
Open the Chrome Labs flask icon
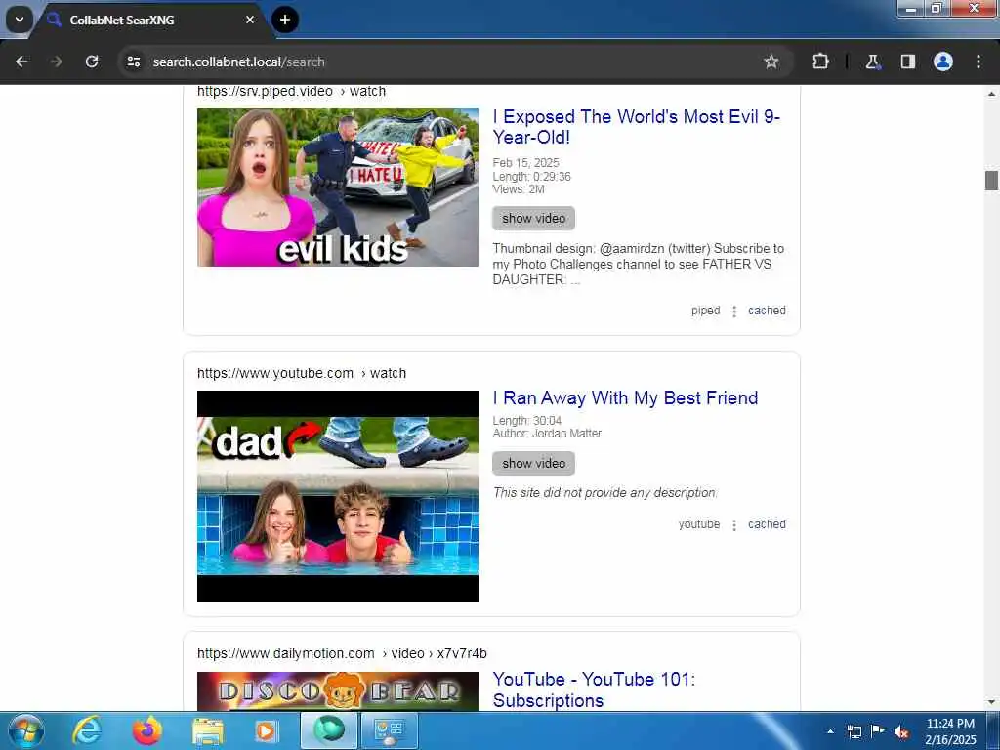(872, 62)
